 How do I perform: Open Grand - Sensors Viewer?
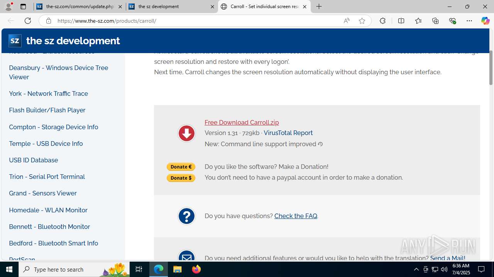(x=43, y=193)
